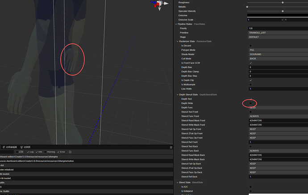The height and width of the screenshot is (195, 308).
Task: Click the 'Cull Mode' property label
Action: 186,59
